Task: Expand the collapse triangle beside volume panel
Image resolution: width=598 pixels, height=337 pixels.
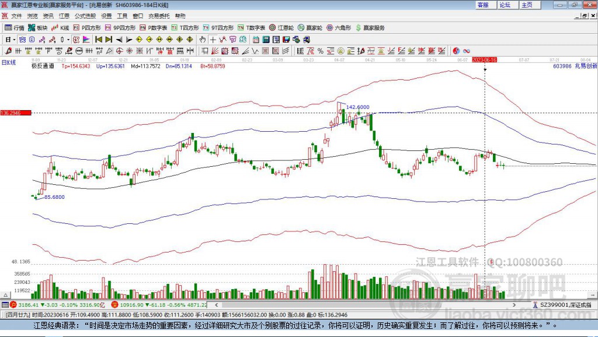Action: pos(5,295)
